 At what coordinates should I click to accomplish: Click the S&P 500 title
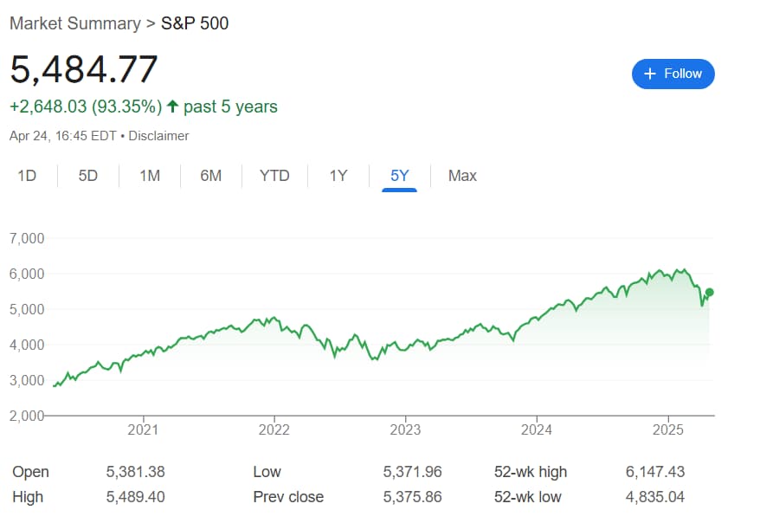click(x=192, y=23)
